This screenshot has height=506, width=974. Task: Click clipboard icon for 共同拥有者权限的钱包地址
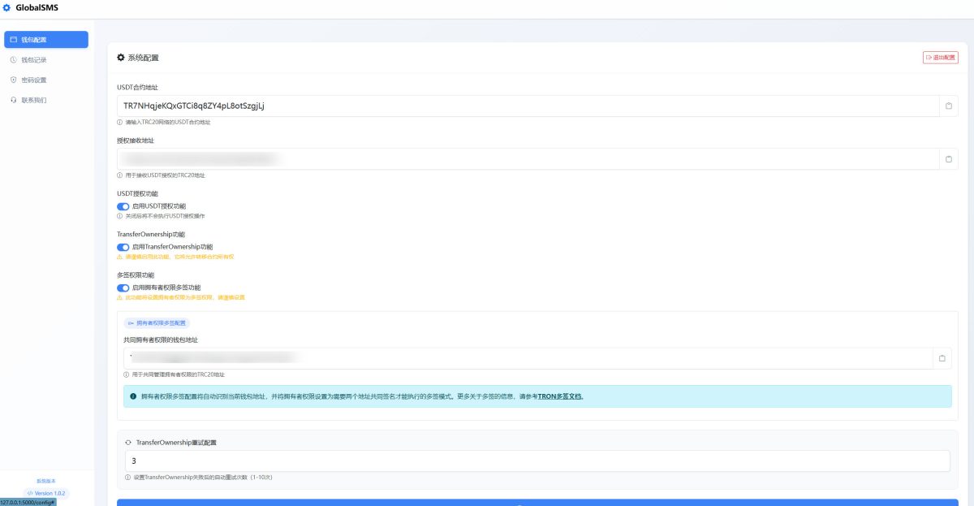[942, 358]
